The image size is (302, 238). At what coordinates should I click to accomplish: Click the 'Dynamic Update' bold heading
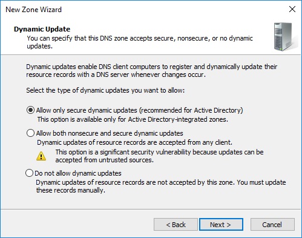[x=42, y=29]
